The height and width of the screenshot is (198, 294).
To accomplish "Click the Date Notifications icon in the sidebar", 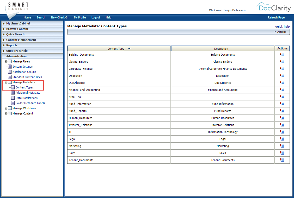I will coord(13,98).
